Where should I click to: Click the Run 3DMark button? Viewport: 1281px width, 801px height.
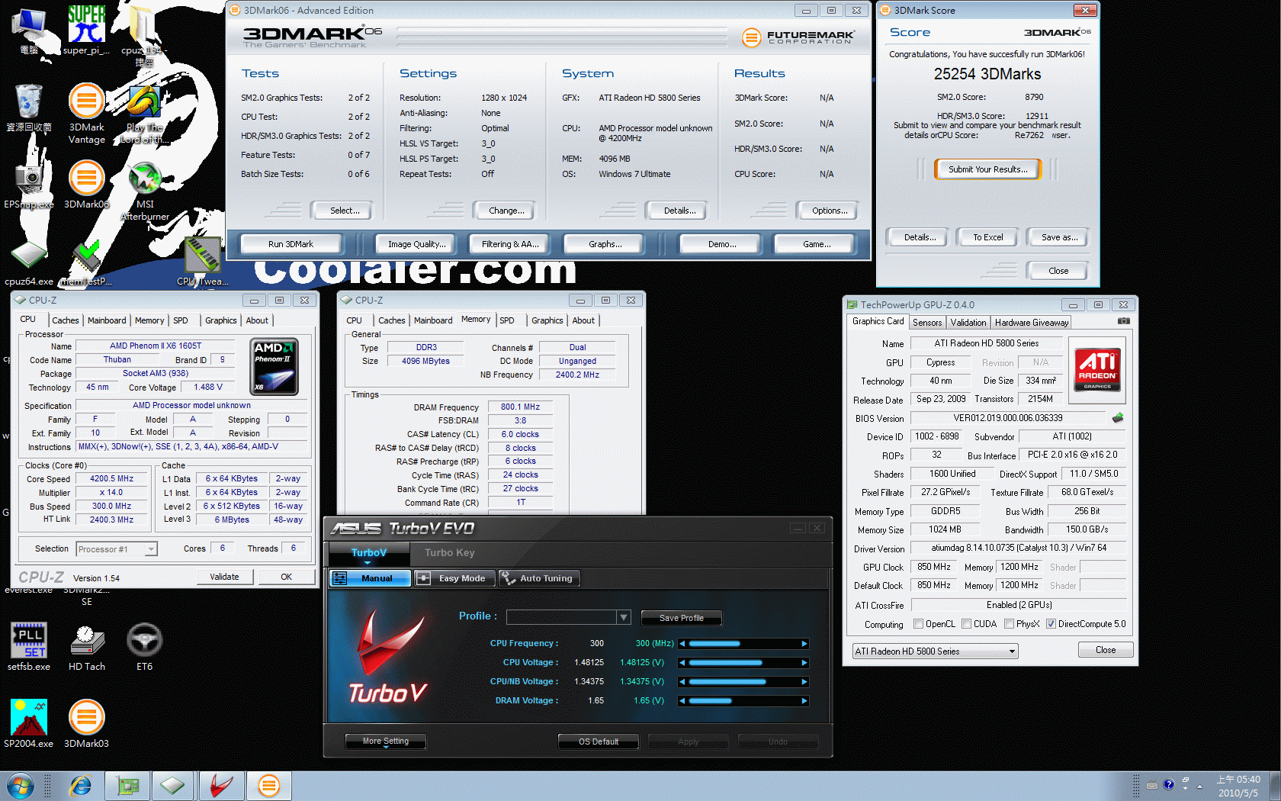pyautogui.click(x=291, y=244)
